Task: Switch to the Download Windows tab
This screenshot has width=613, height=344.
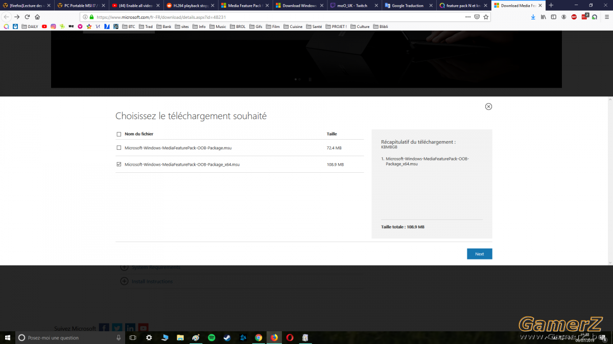Action: tap(300, 6)
